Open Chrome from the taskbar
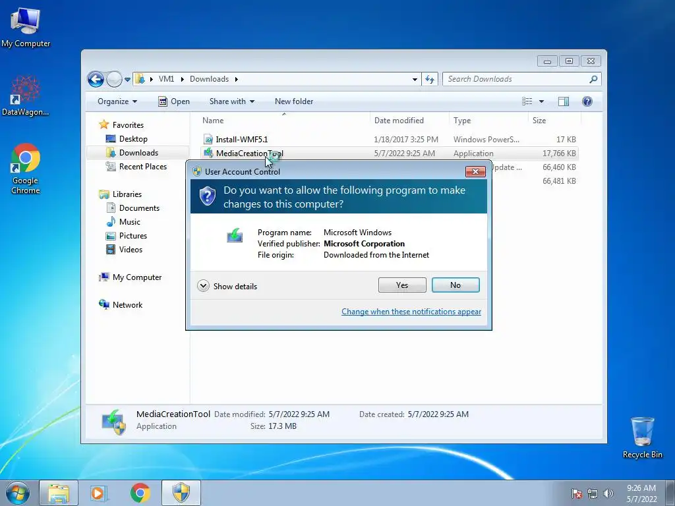This screenshot has height=506, width=675. 140,493
